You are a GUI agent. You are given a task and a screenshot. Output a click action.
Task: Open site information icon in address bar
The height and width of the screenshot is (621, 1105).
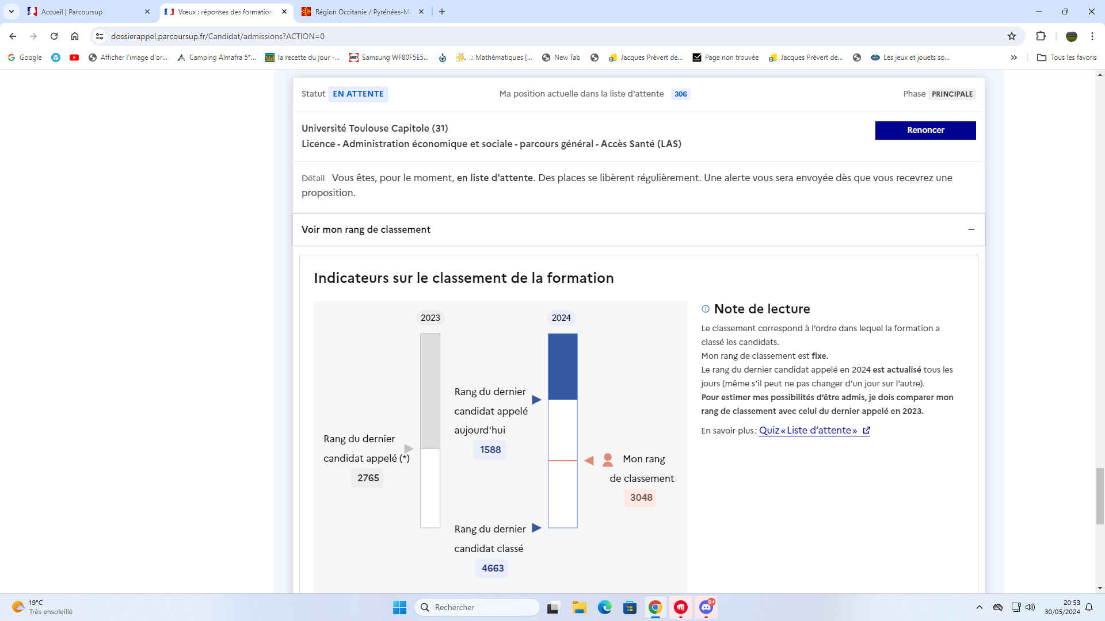point(100,36)
